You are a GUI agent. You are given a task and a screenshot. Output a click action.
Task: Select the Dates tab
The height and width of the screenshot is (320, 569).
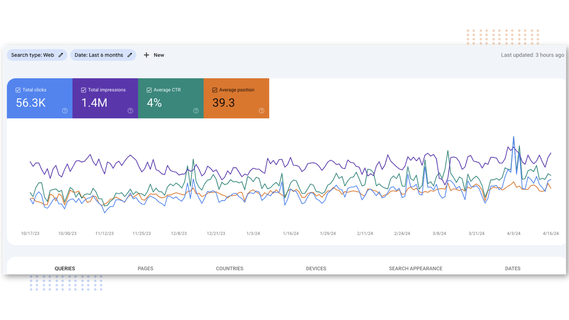(x=512, y=268)
